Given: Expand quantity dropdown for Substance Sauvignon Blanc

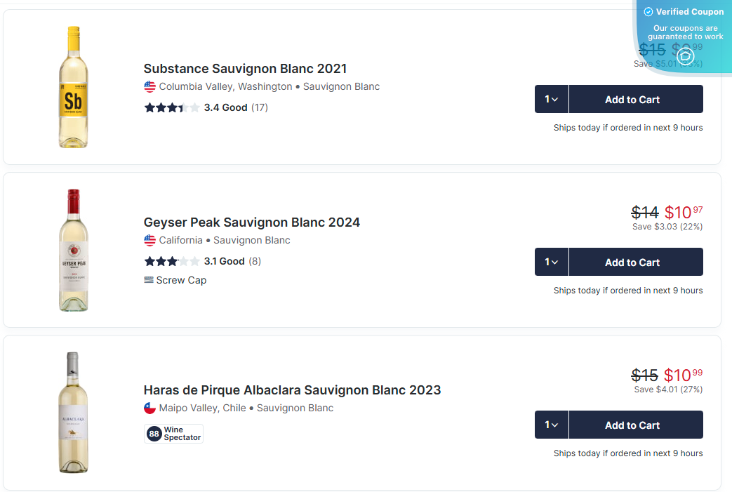Looking at the screenshot, I should (x=552, y=99).
